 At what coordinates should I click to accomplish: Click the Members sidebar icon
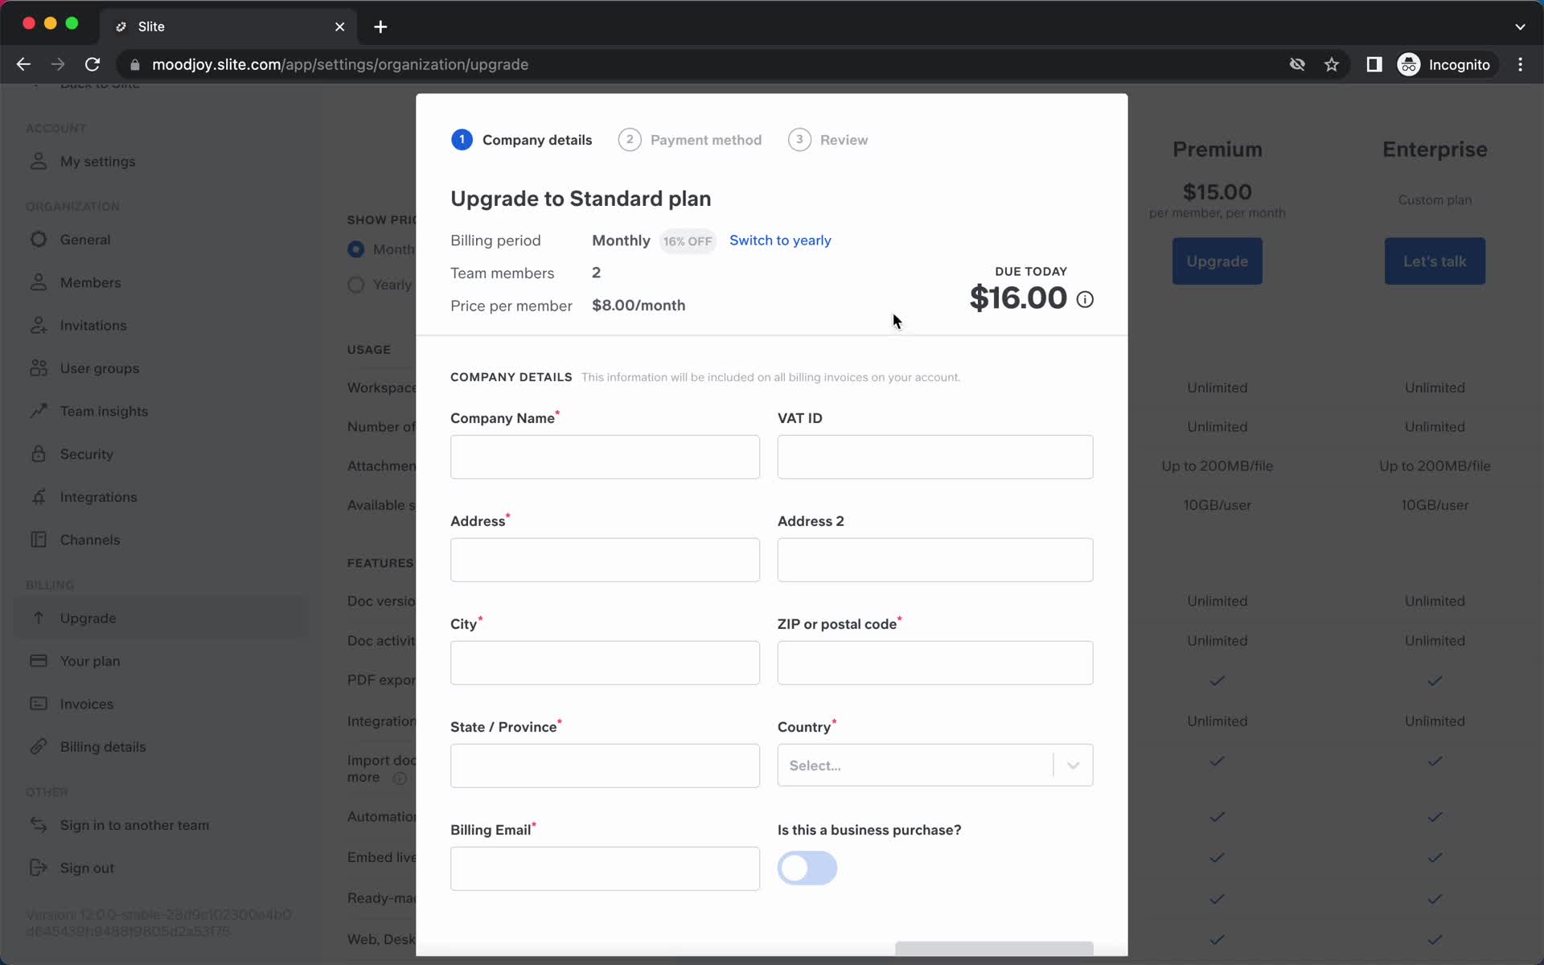pos(39,282)
